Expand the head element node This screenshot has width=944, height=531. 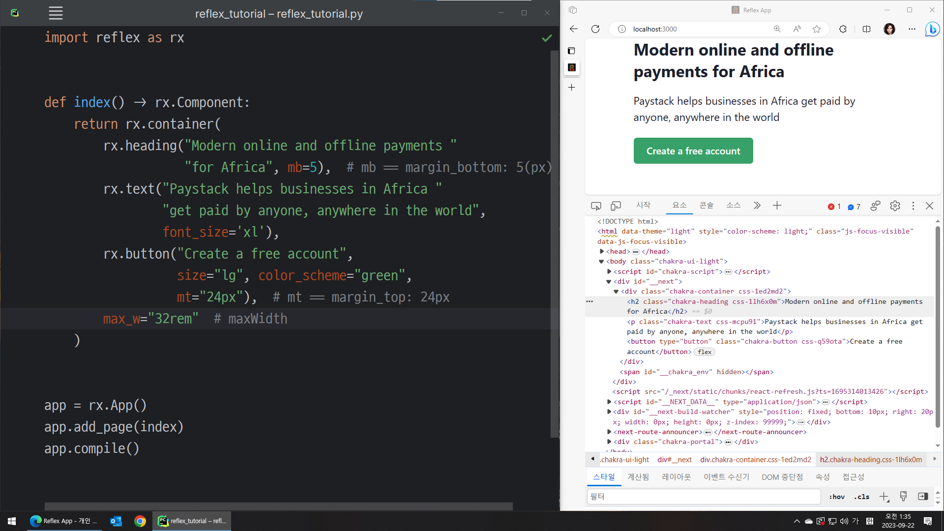(602, 251)
